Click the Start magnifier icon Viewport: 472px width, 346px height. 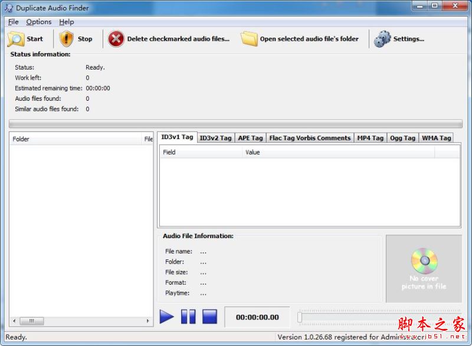[x=16, y=39]
